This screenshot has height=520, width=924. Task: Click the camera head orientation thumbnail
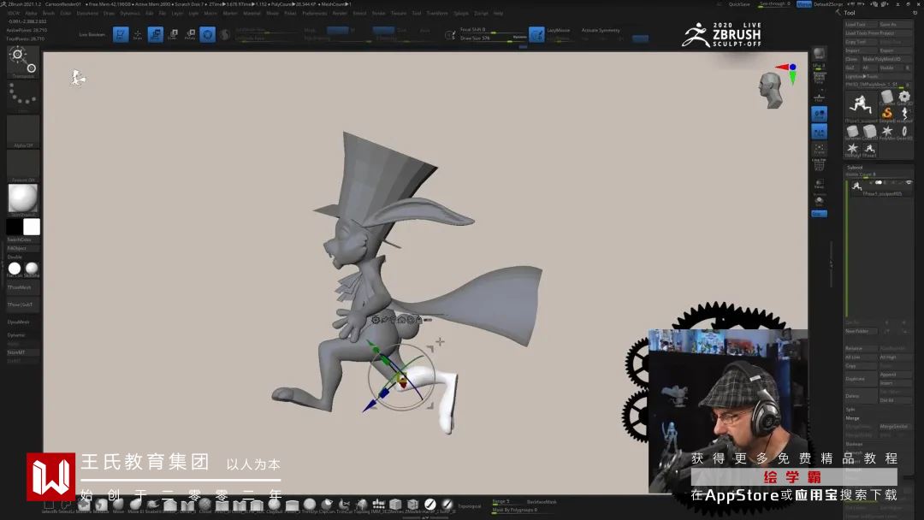[771, 90]
